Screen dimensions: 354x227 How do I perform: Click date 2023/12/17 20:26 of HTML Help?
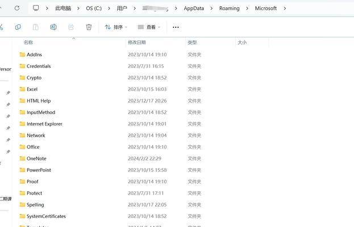tap(147, 101)
